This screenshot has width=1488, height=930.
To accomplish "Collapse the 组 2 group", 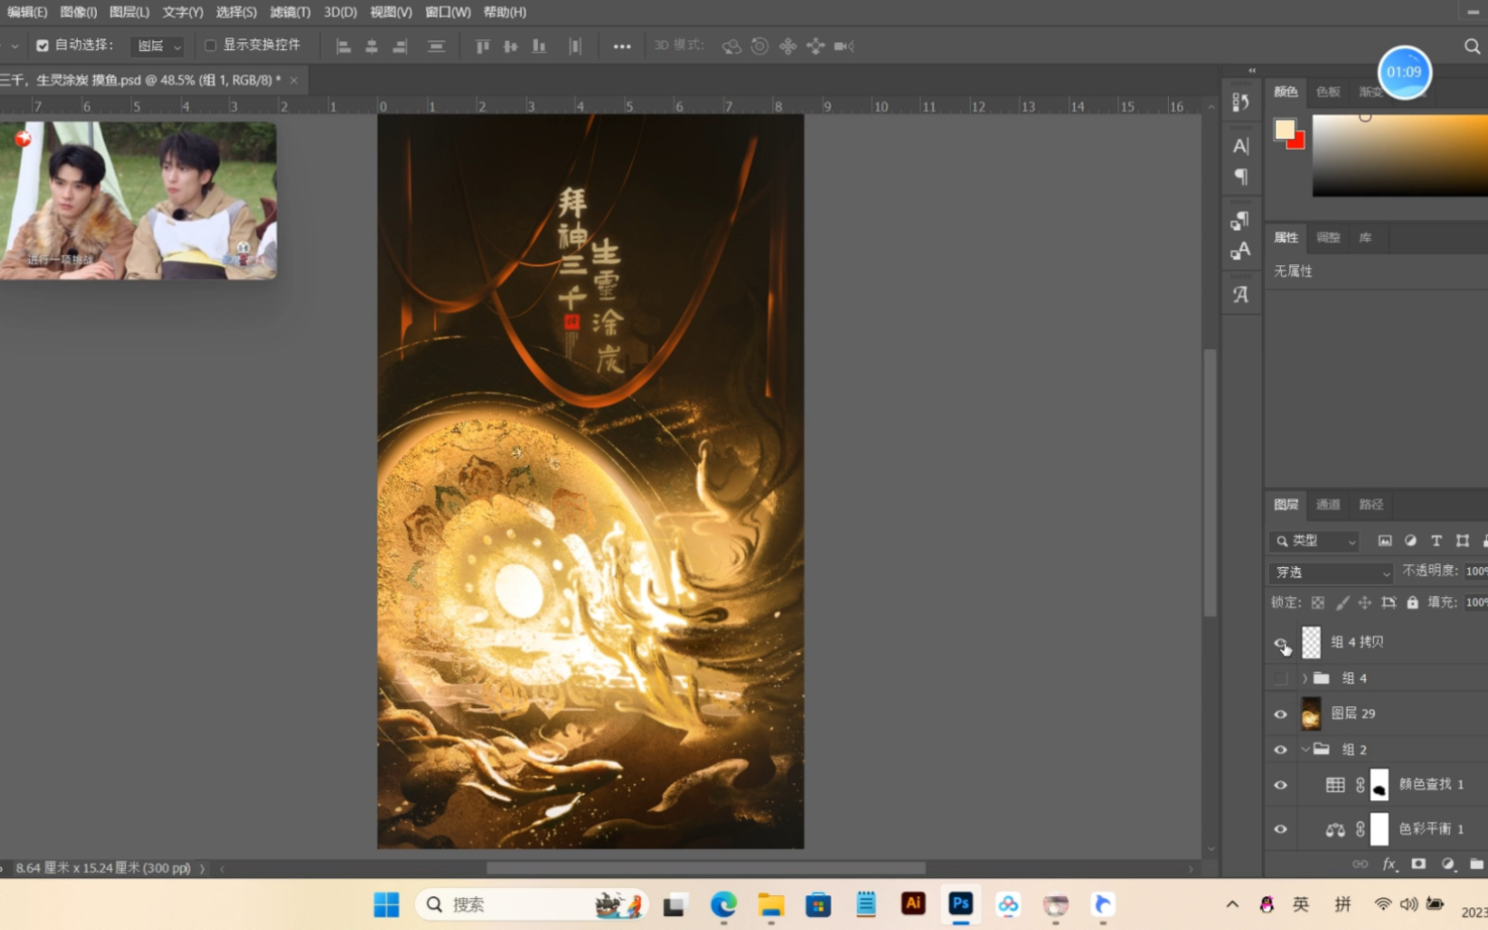I will 1305,749.
